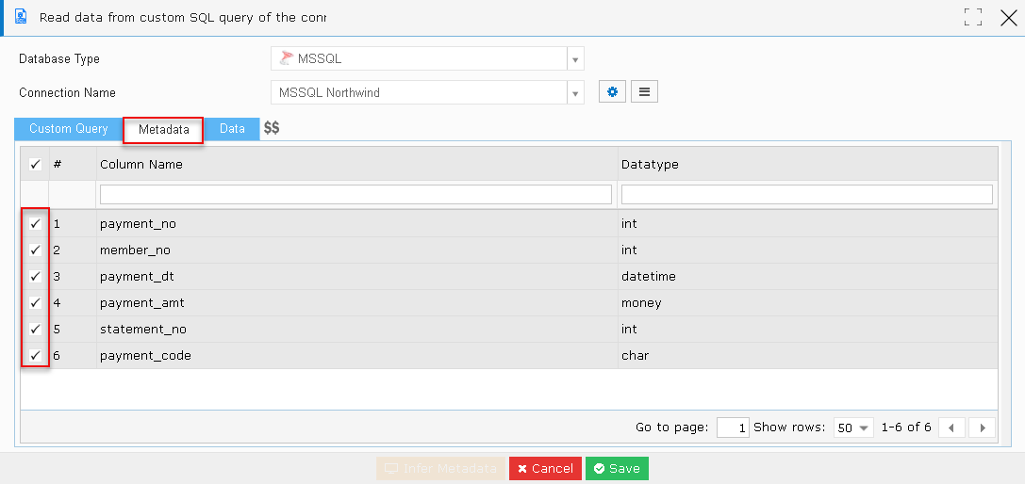Open the connection list menu icon
The image size is (1025, 484).
(x=644, y=92)
